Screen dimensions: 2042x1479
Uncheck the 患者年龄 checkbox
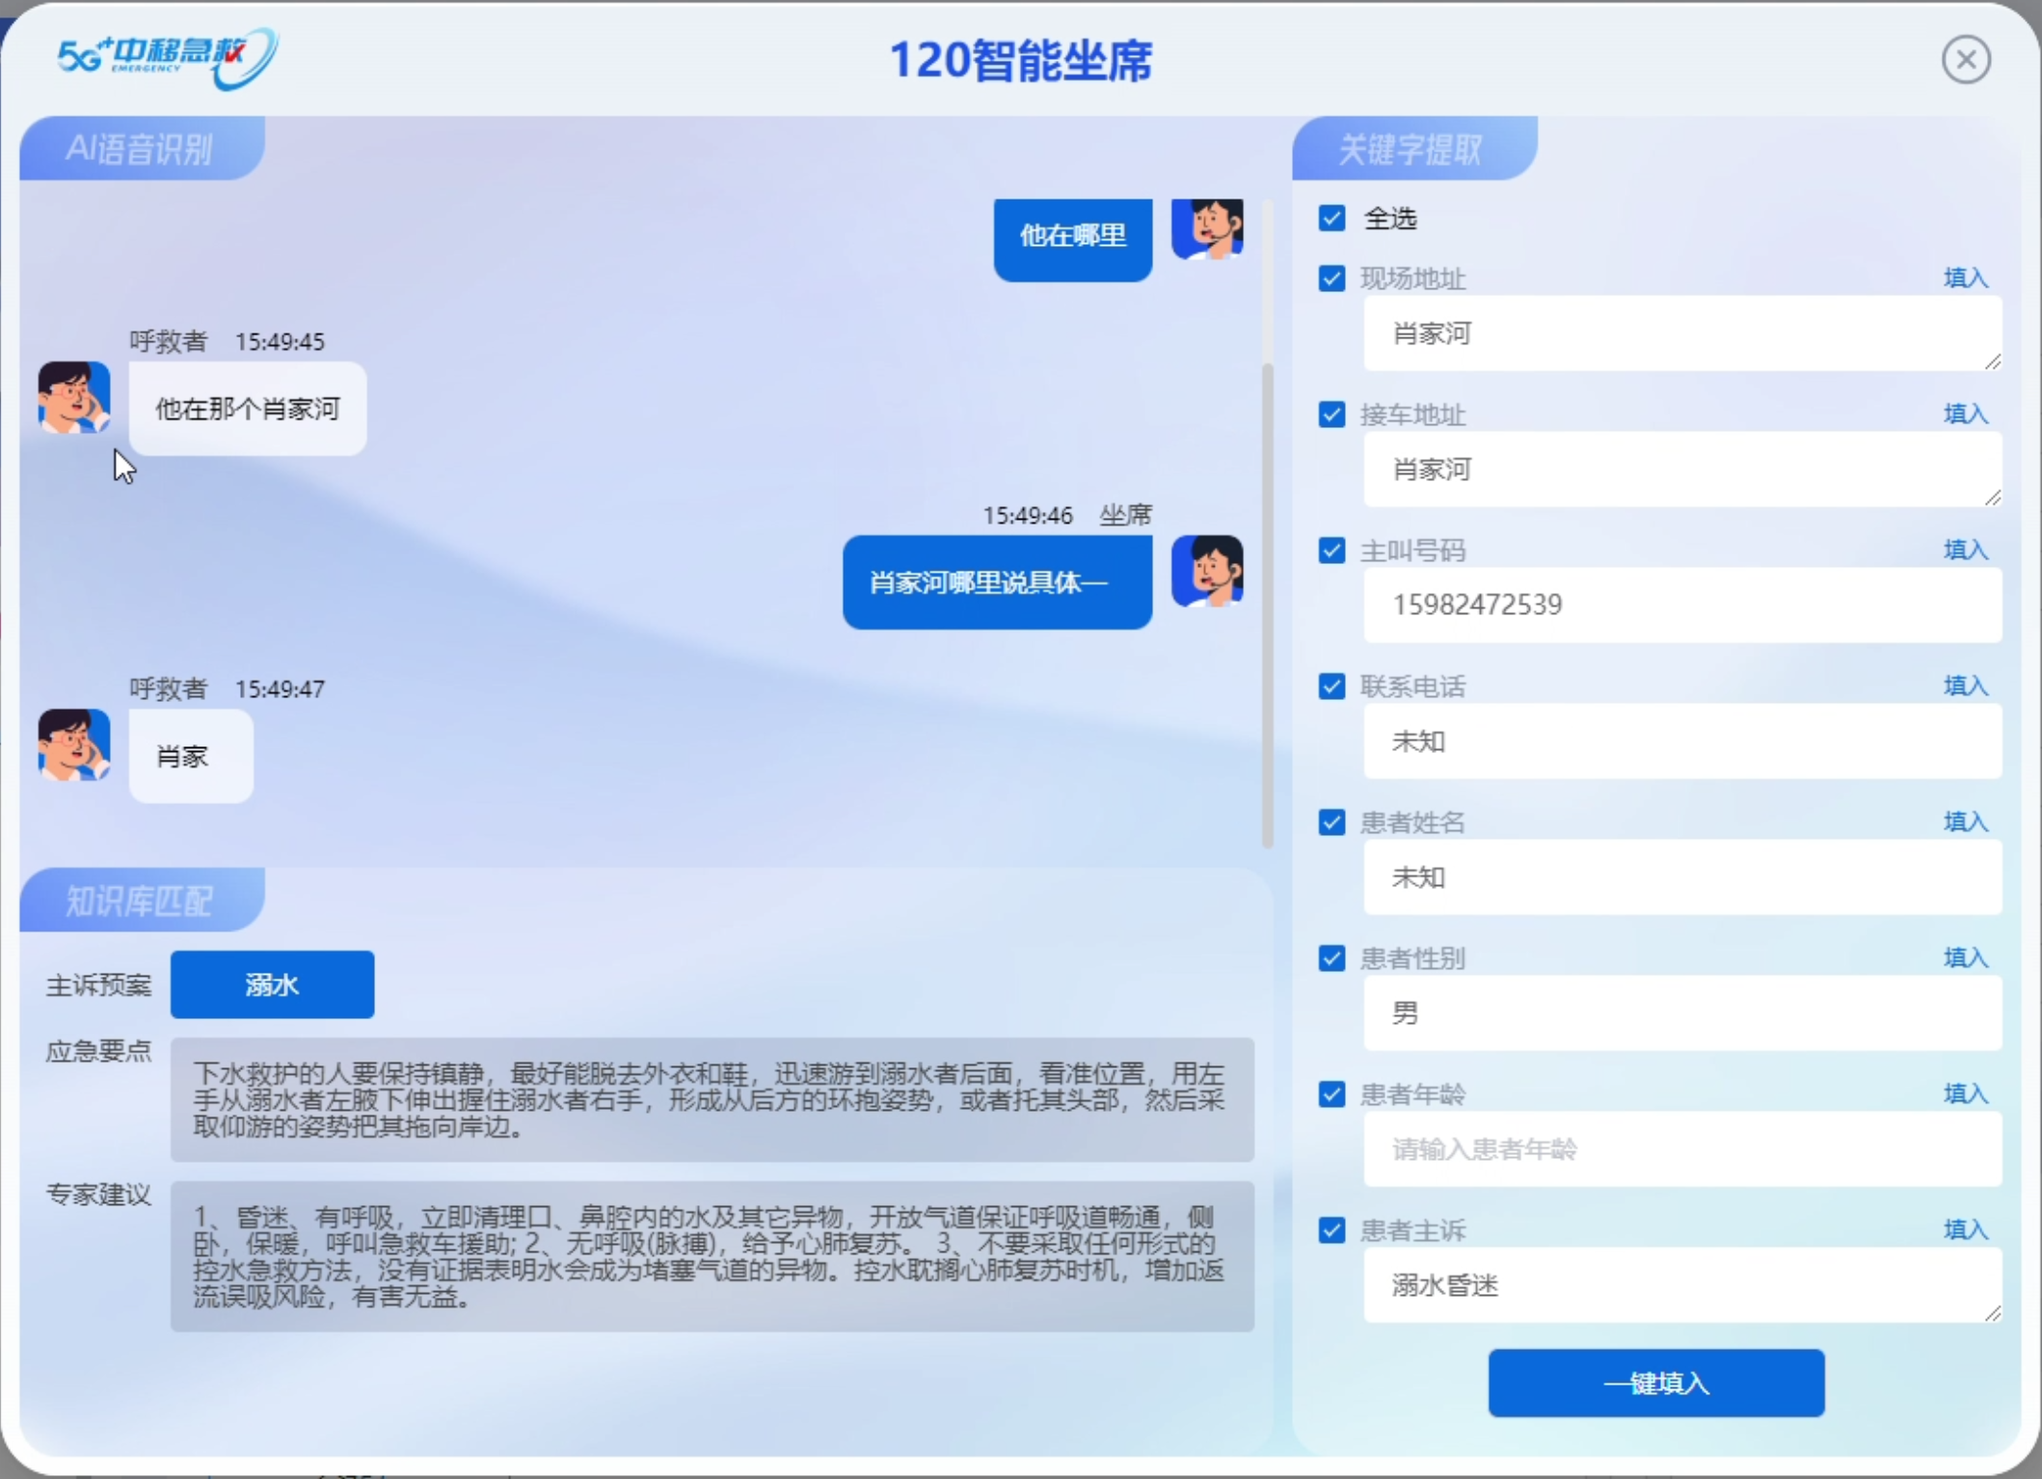1331,1094
